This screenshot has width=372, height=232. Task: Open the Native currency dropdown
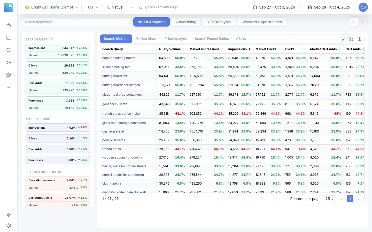click(x=120, y=7)
